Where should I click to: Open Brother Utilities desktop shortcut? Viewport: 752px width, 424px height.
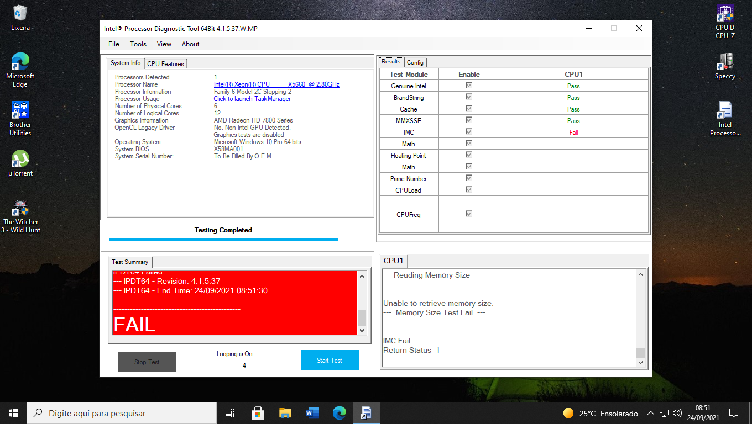20,118
